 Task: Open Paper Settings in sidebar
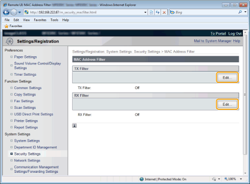26,57
